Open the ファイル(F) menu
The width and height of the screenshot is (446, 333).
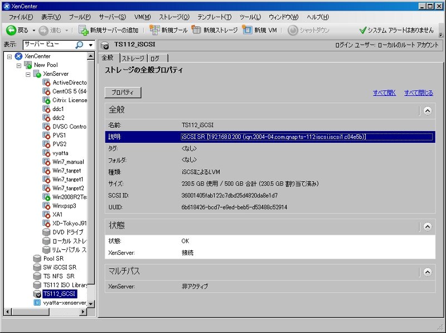click(x=21, y=17)
